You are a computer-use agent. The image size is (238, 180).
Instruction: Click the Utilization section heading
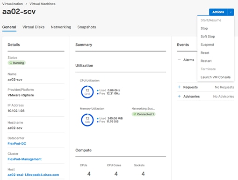pyautogui.click(x=84, y=66)
